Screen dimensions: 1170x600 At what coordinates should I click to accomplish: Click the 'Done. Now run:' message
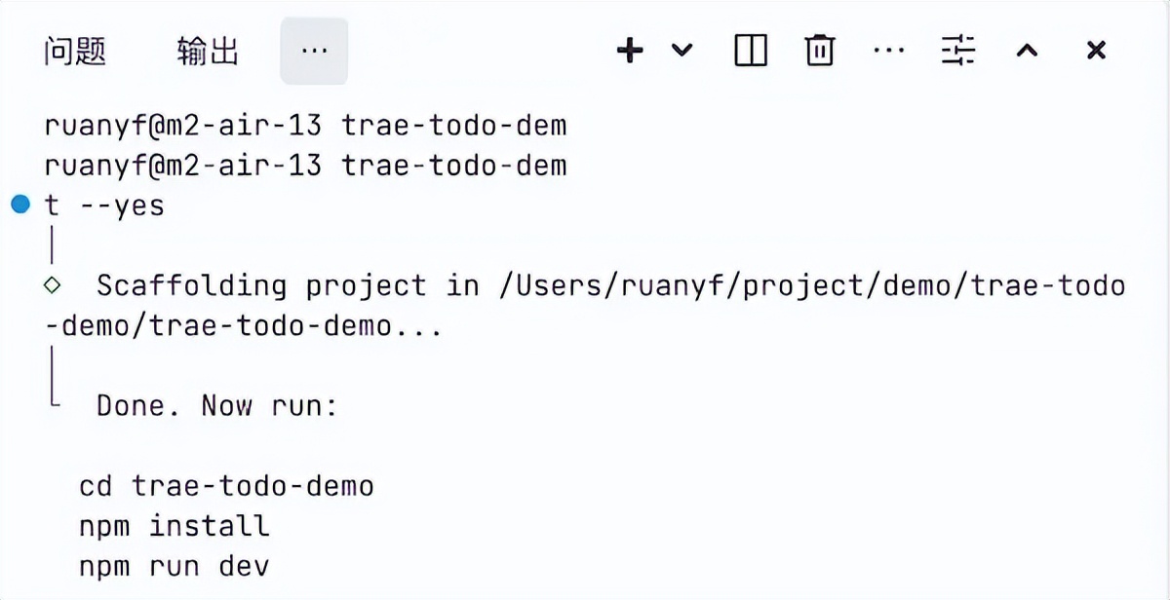[216, 405]
